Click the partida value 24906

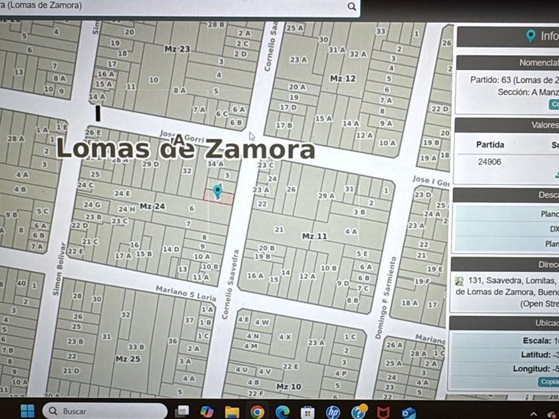[490, 162]
